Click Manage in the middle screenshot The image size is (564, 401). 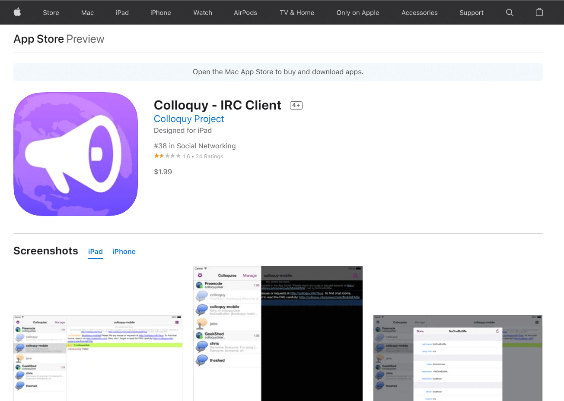(x=250, y=276)
